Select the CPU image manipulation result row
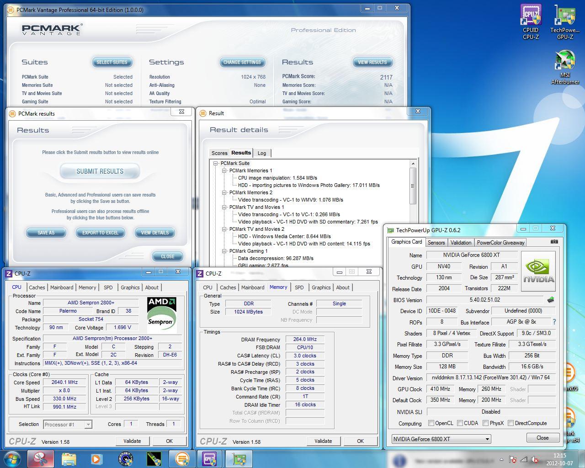 tap(277, 178)
